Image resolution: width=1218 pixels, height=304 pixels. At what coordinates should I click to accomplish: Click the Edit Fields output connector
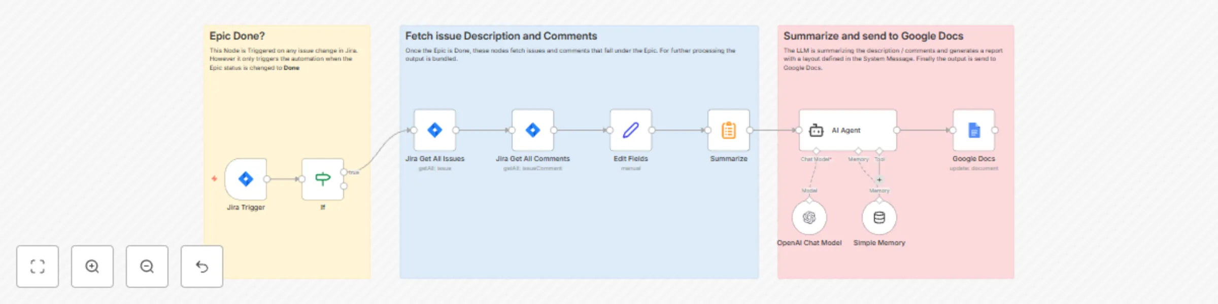(652, 130)
